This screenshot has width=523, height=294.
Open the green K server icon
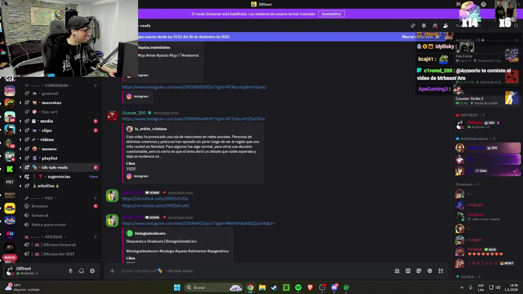(x=10, y=169)
